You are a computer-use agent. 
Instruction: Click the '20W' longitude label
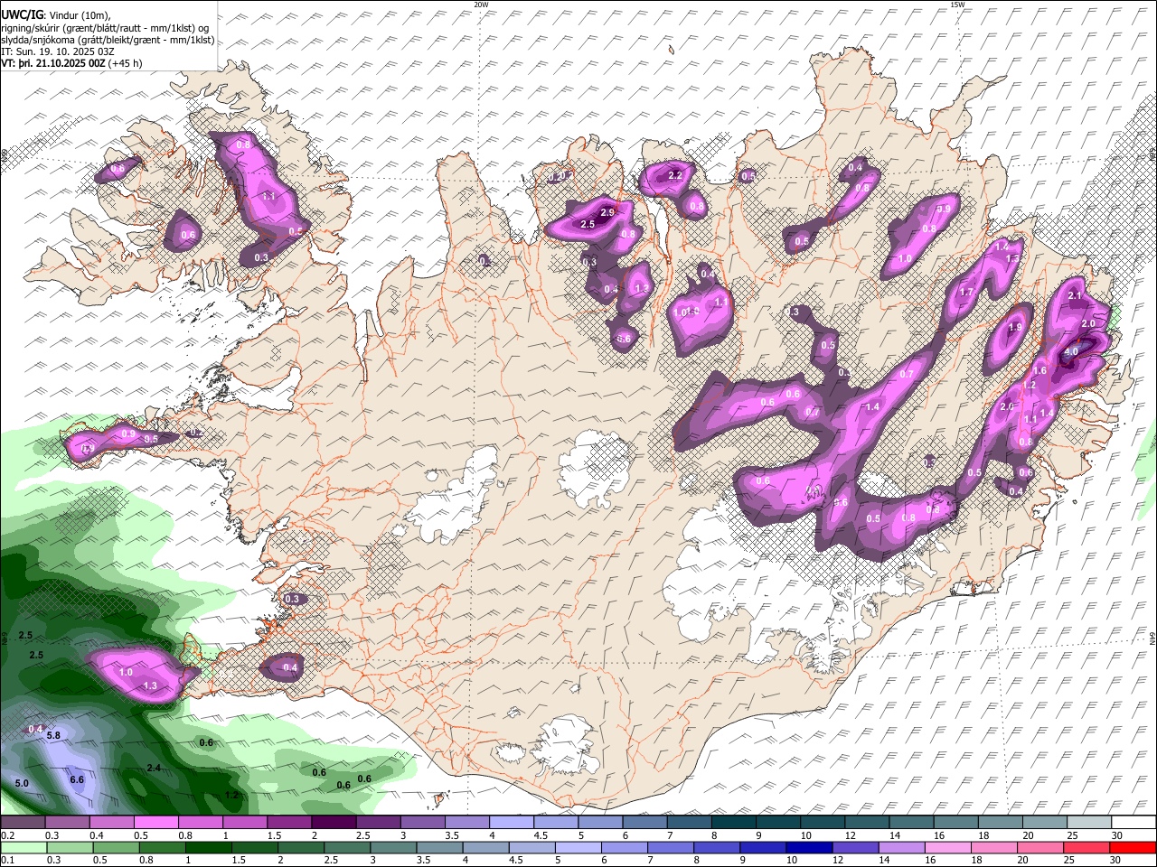(481, 5)
